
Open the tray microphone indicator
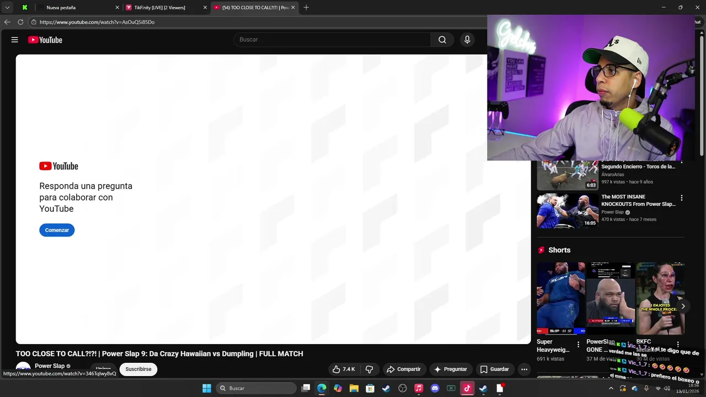tap(646, 388)
